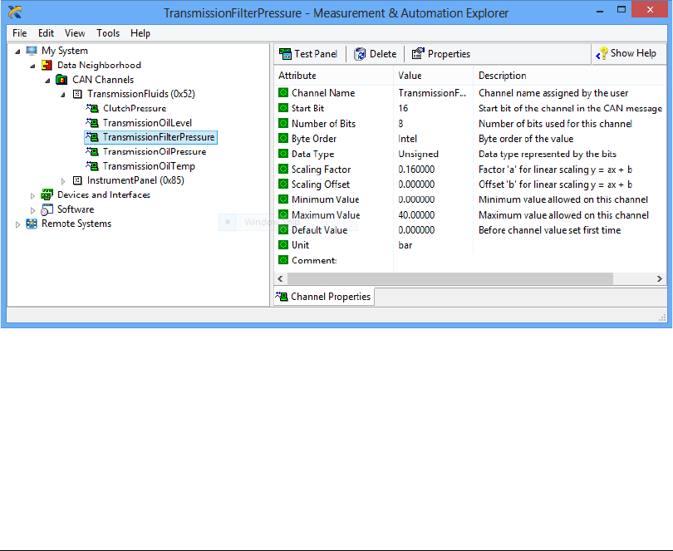The height and width of the screenshot is (551, 673).
Task: Select the TransmissionOilTemp tree item
Action: [x=149, y=166]
